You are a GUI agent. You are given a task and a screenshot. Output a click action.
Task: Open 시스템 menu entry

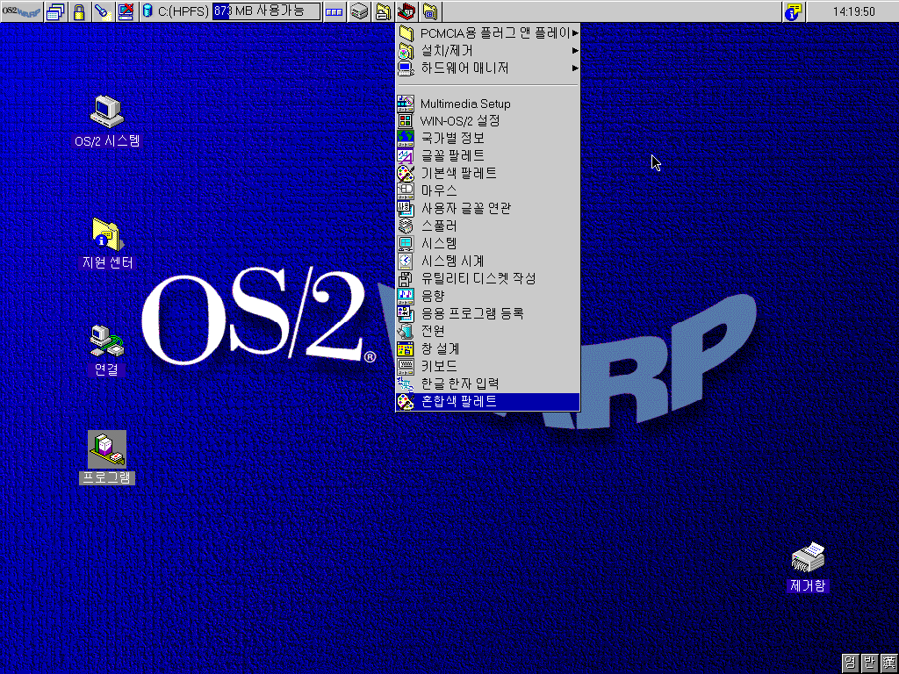tap(488, 244)
